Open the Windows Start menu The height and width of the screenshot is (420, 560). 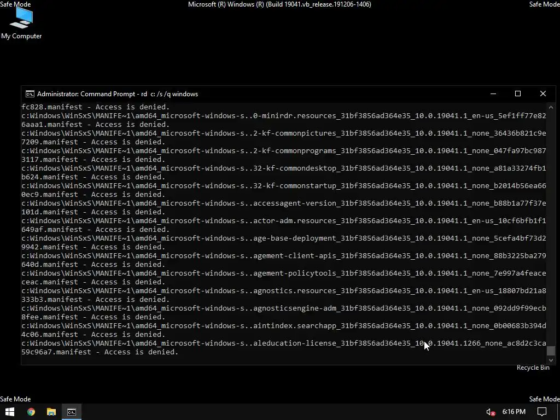coord(10,412)
